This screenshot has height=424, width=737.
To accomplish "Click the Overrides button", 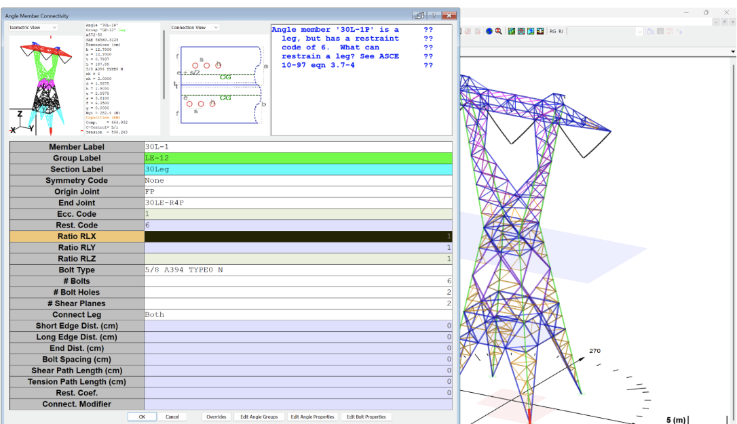I will (x=216, y=417).
